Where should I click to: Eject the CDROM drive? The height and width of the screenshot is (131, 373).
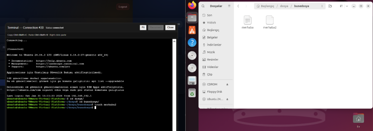(x=227, y=84)
